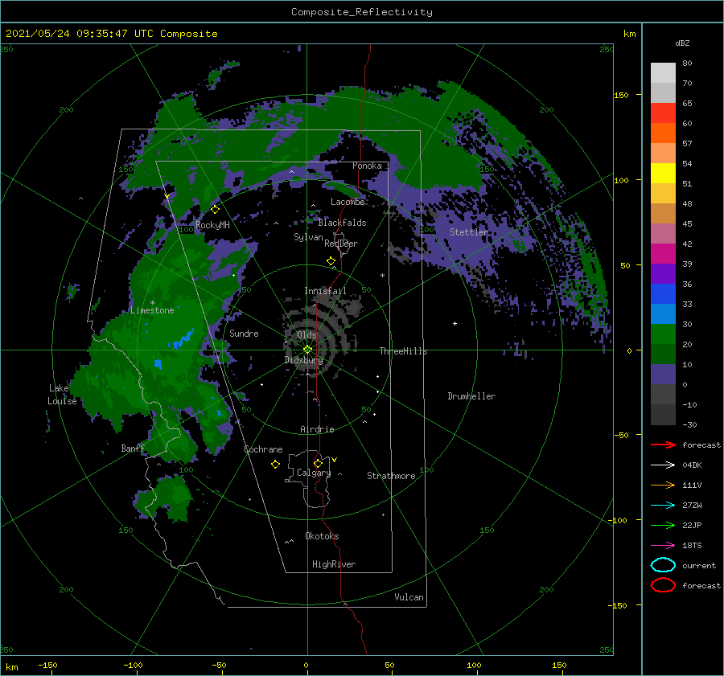The height and width of the screenshot is (676, 724).
Task: Click the Limestone label
Action: pyautogui.click(x=152, y=310)
